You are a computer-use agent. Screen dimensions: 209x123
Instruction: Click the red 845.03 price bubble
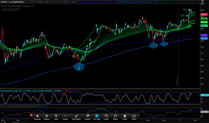[x=204, y=14]
